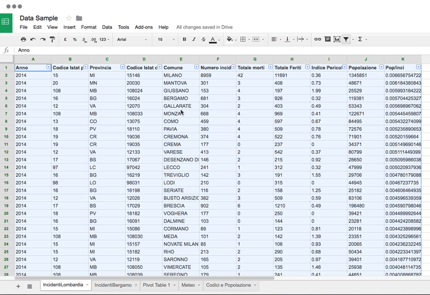Star the Data Sample document
Image resolution: width=430 pixels, height=295 pixels.
coord(69,18)
